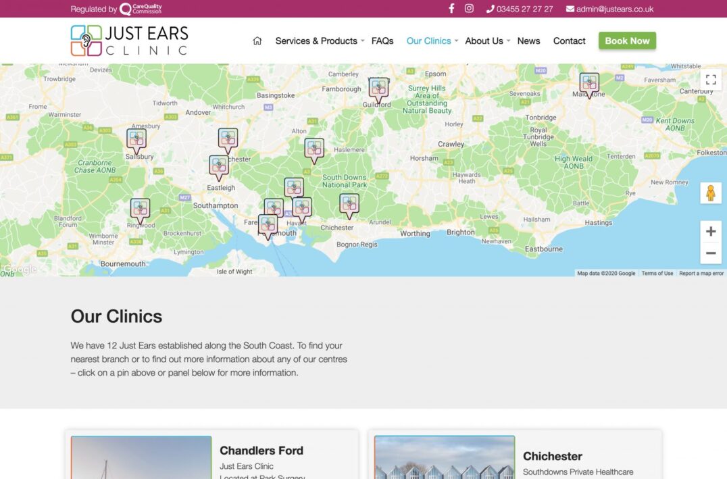
Task: Zoom out on the map
Action: pos(710,253)
